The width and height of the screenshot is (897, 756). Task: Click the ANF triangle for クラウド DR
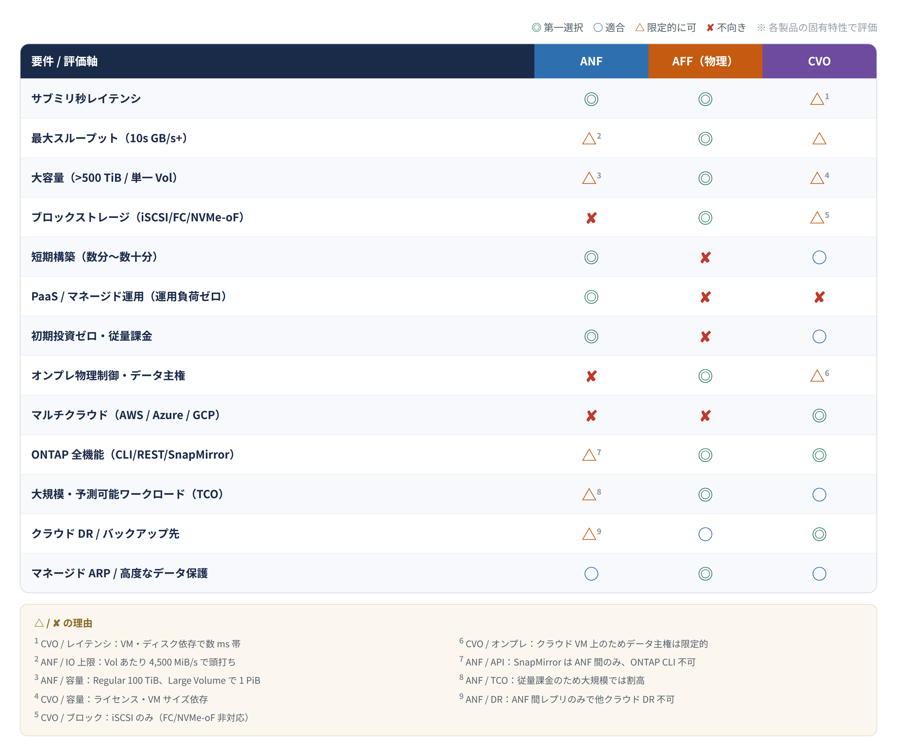[589, 534]
